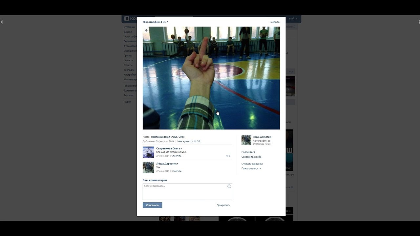This screenshot has width=420, height=236.
Task: Open Ответы in the background sidebar
Action: click(x=128, y=65)
